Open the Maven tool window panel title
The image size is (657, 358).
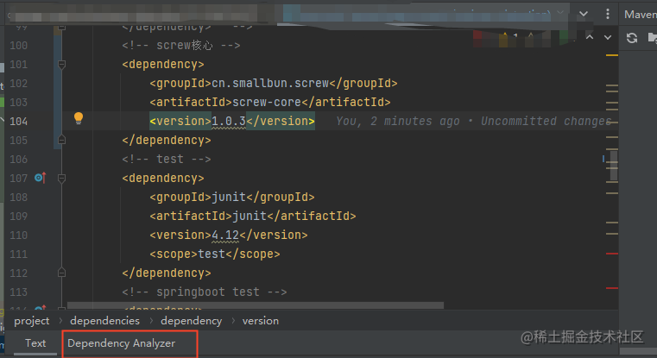640,15
